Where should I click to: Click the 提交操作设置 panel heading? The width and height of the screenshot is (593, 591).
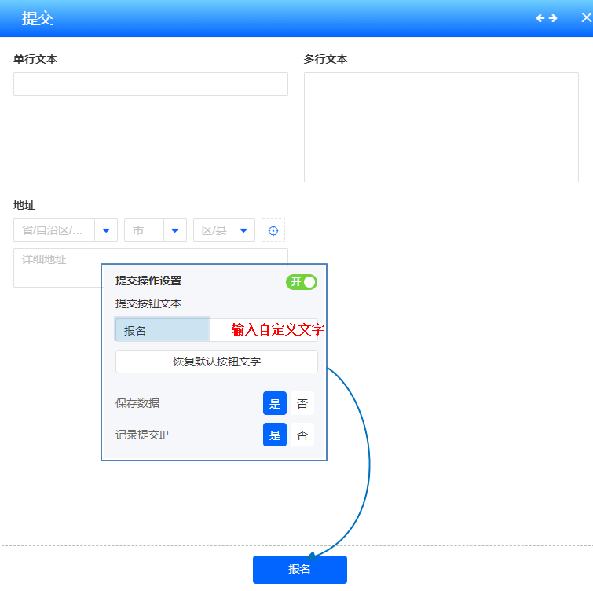148,281
